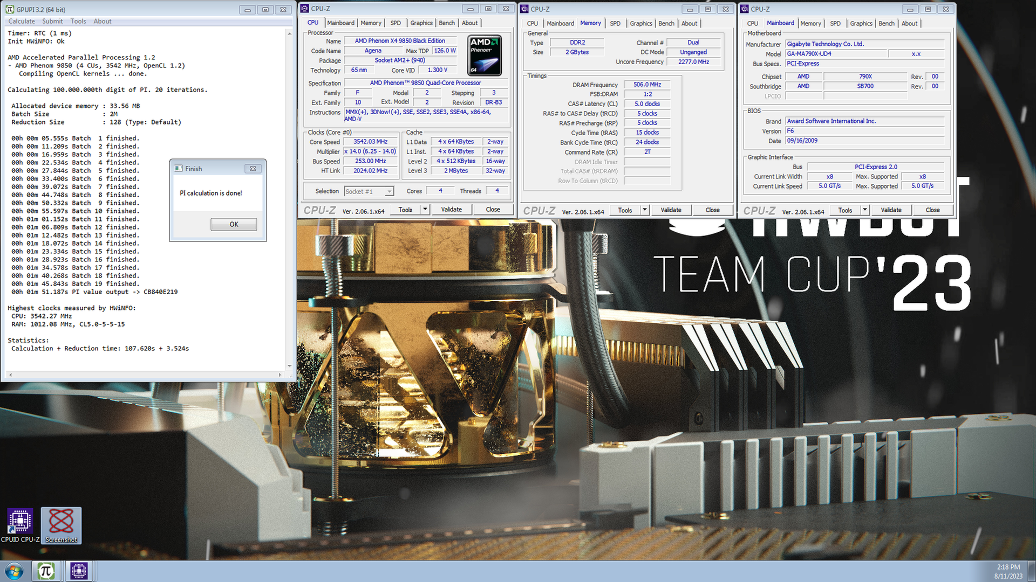
Task: Click Uncore Frequency 2277.0 MHz value
Action: pos(693,62)
